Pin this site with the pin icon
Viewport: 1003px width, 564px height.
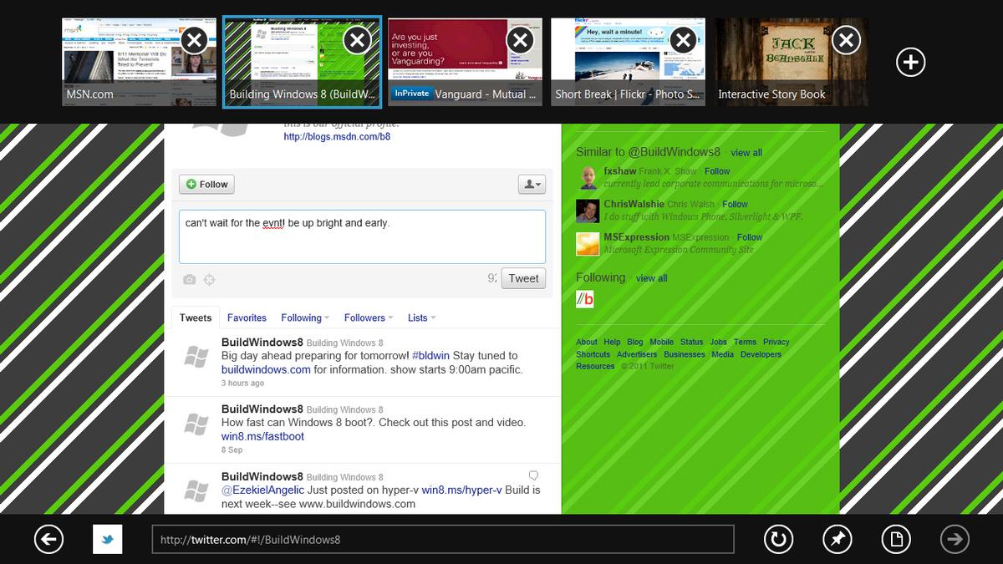pyautogui.click(x=837, y=539)
